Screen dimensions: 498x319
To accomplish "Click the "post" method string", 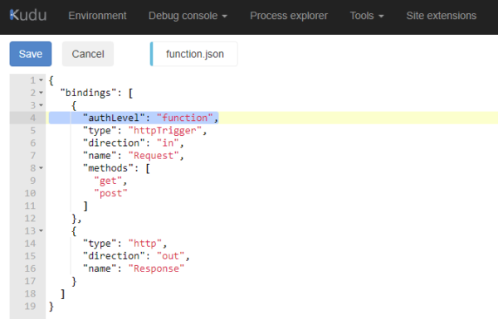I will (x=111, y=193).
